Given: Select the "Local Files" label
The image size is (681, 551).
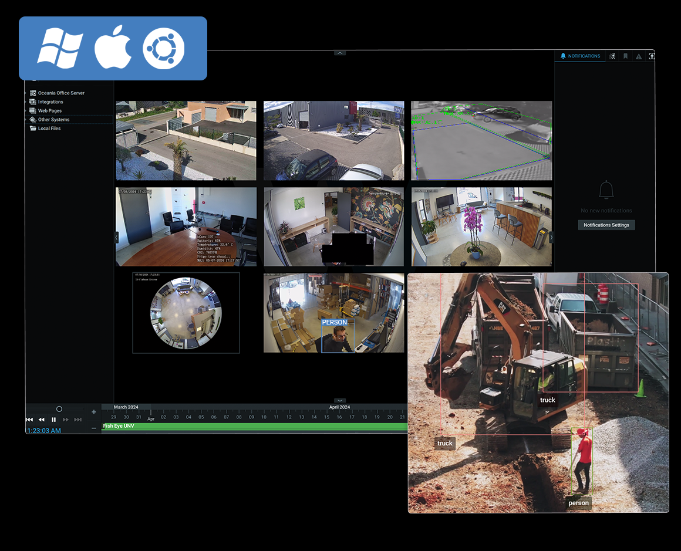Looking at the screenshot, I should tap(49, 128).
